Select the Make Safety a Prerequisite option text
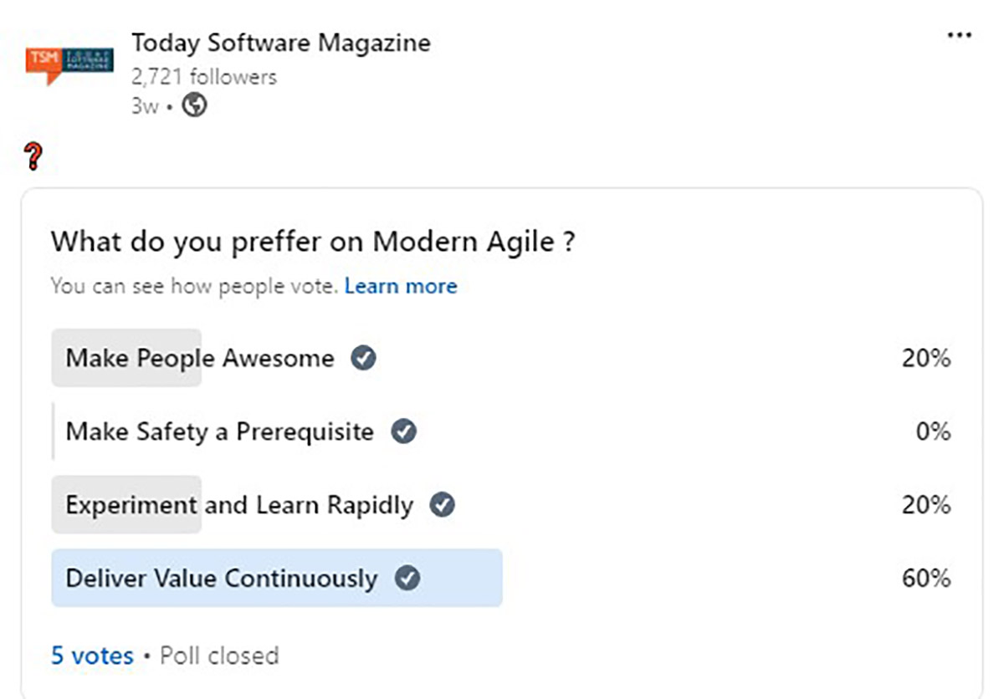Screen dimensions: 1004x699 (219, 432)
